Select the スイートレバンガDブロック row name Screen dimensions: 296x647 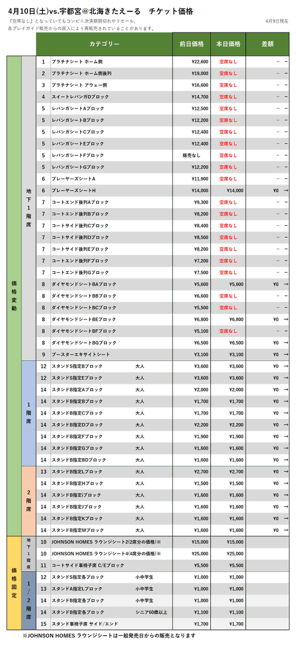click(80, 97)
